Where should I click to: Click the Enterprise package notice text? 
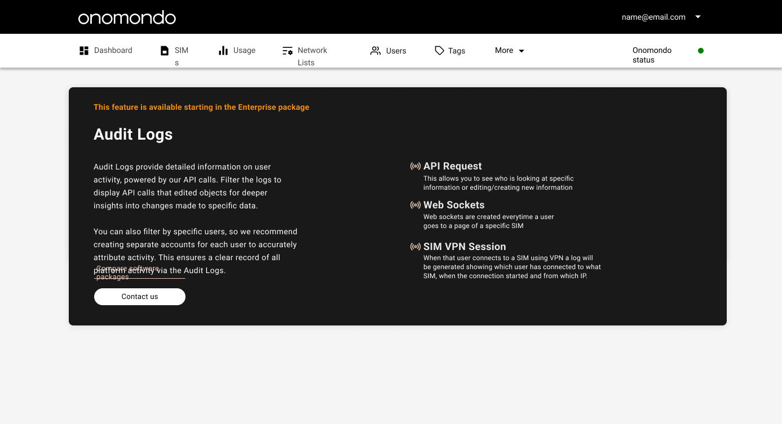point(201,107)
